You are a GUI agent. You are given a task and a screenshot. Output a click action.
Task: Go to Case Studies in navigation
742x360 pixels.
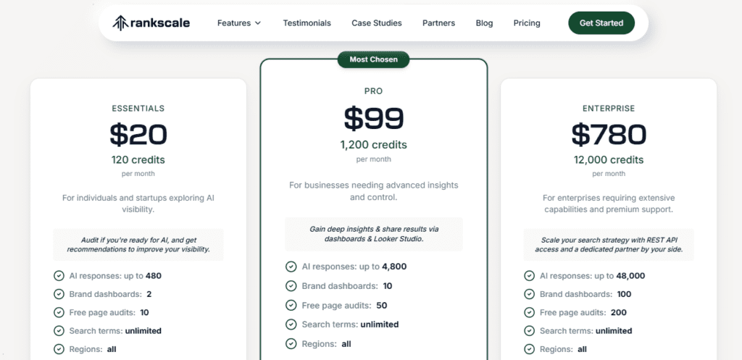coord(376,23)
